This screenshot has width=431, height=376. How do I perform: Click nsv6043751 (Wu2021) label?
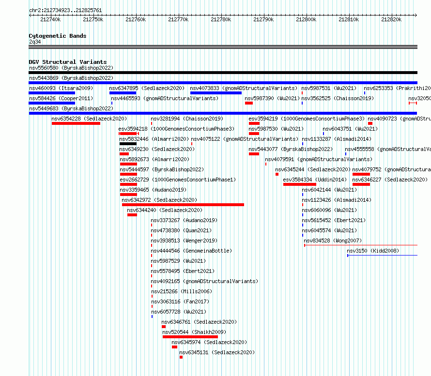(350, 129)
